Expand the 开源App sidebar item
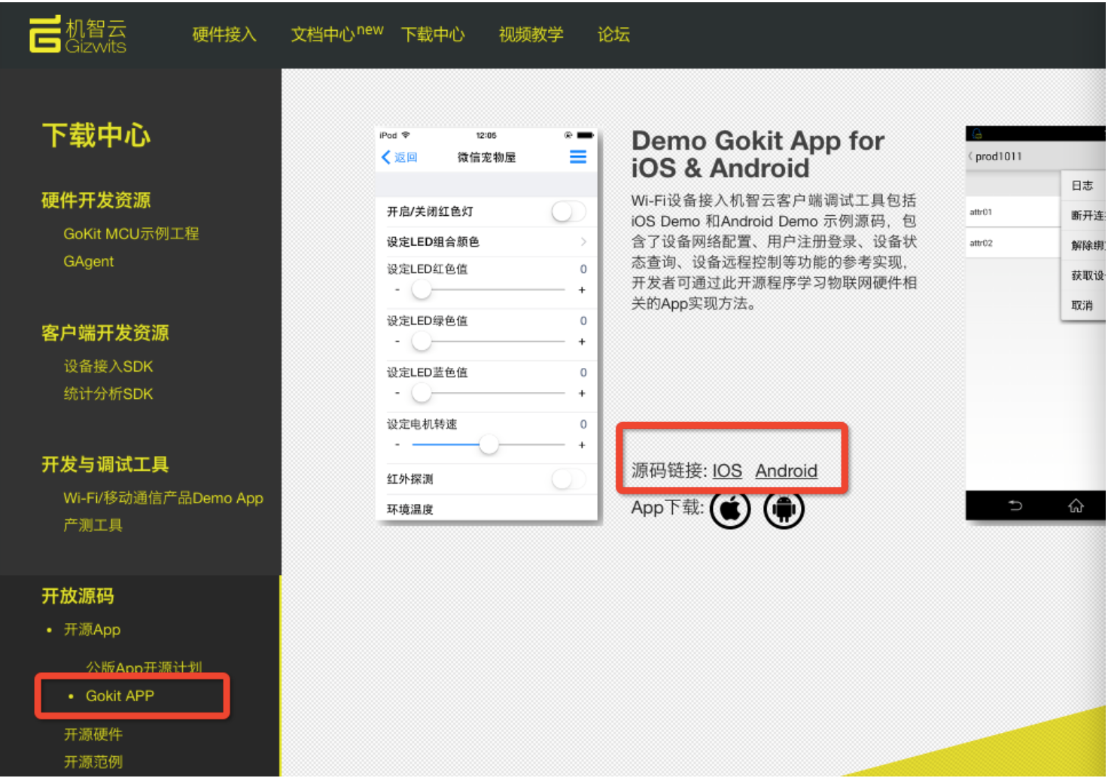This screenshot has height=778, width=1108. (92, 630)
